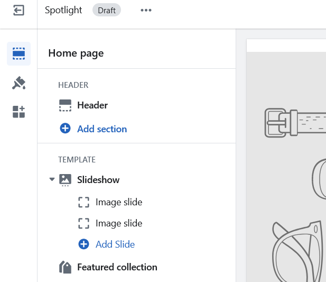Viewport: 326px width, 282px height.
Task: Click the Add Slide link
Action: pos(115,244)
